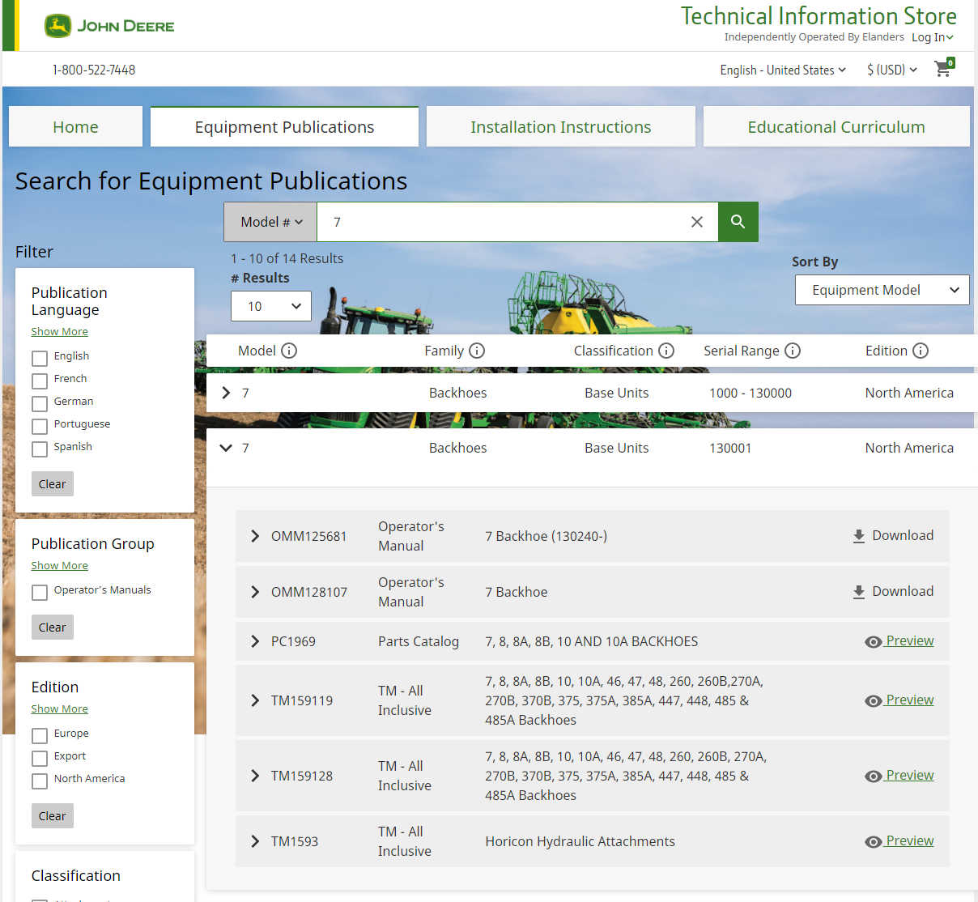
Task: Click the Technical Information Store title
Action: (x=819, y=16)
